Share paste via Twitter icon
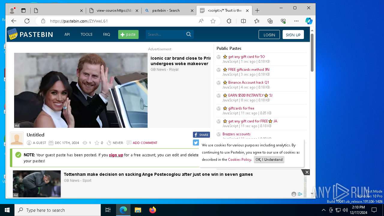This screenshot has height=216, width=384. (196, 143)
